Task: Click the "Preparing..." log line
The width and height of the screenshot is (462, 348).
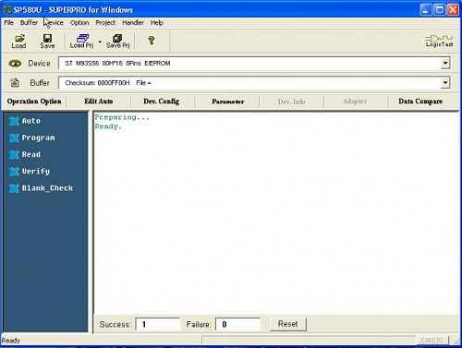Action: (122, 117)
